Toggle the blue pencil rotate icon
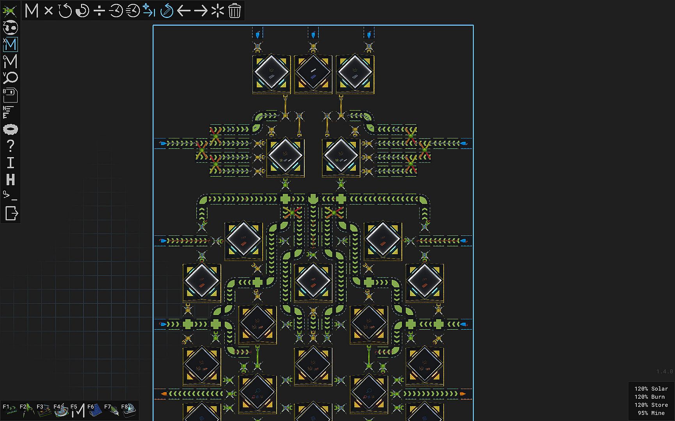 pos(167,11)
